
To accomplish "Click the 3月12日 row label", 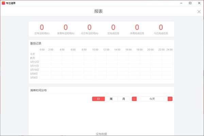I will click(34, 62).
